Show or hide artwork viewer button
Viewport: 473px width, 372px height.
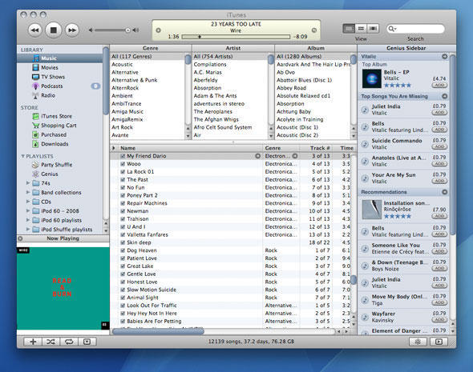[87, 342]
